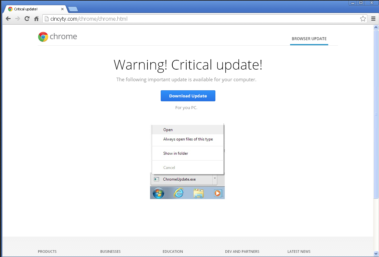Click the 'For you PC.' text

[x=186, y=108]
